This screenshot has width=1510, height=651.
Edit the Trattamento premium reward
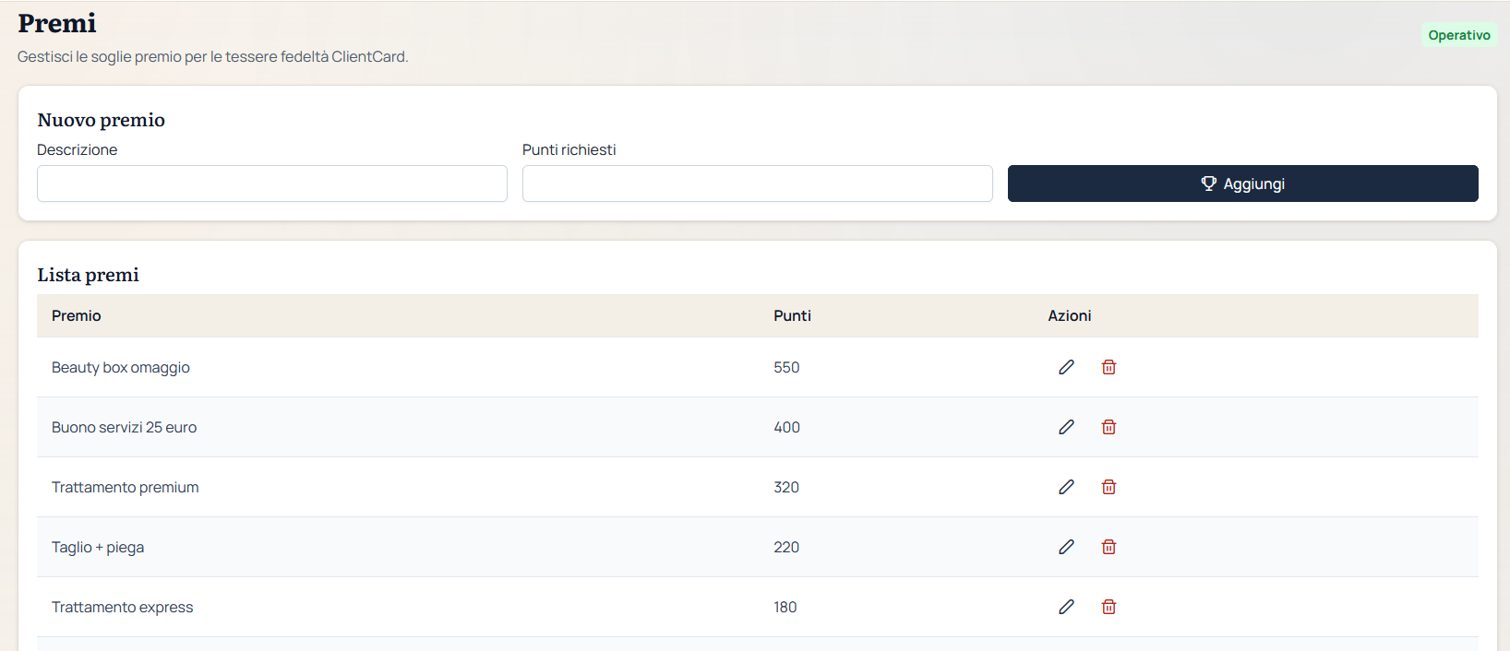tap(1066, 487)
